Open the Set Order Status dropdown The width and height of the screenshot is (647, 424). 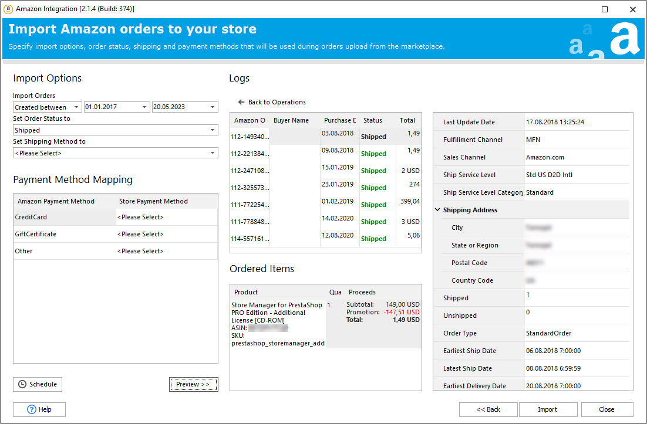(x=213, y=130)
